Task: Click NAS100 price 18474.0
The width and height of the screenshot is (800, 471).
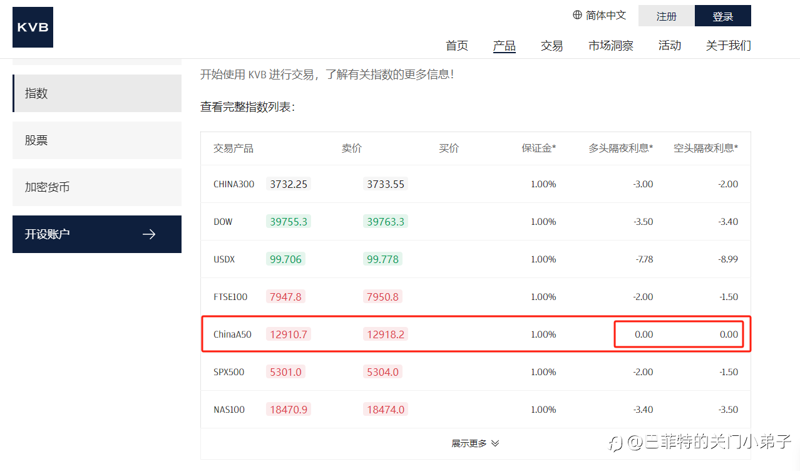Action: pos(386,410)
